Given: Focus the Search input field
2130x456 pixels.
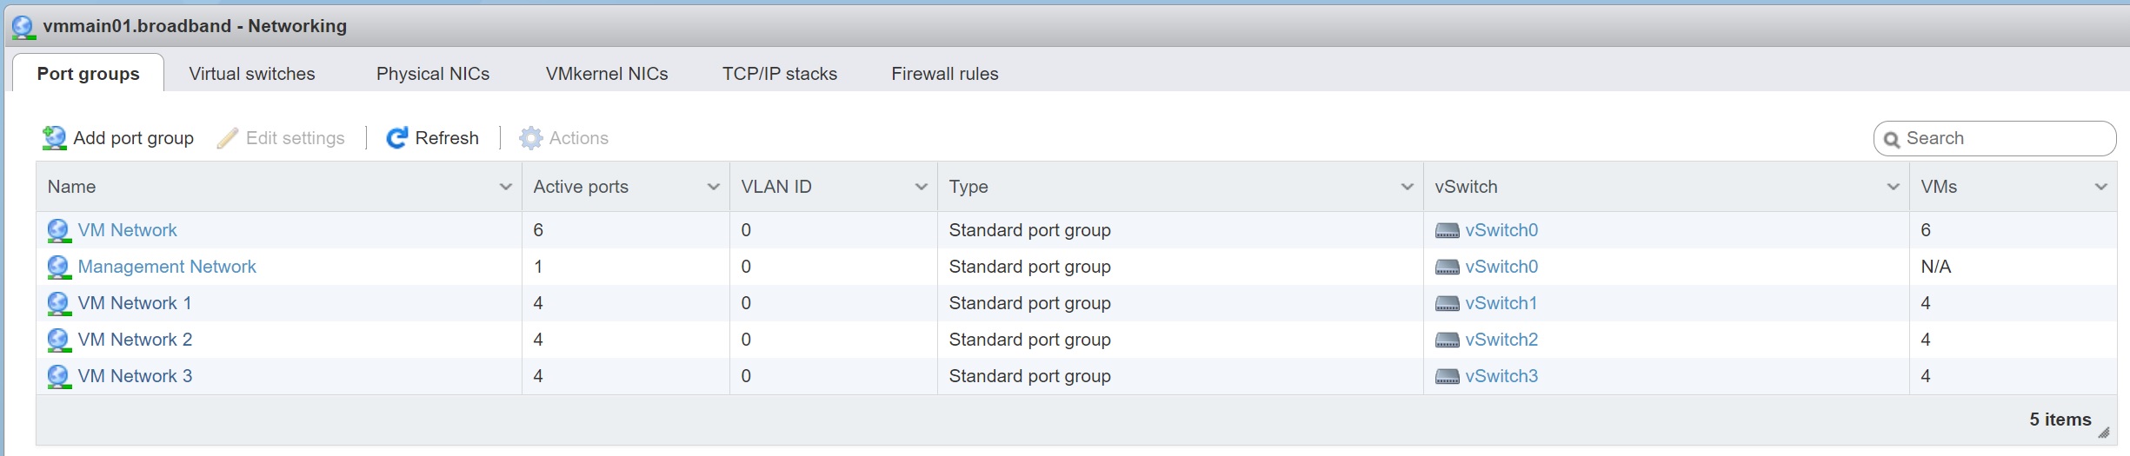Looking at the screenshot, I should point(2000,138).
